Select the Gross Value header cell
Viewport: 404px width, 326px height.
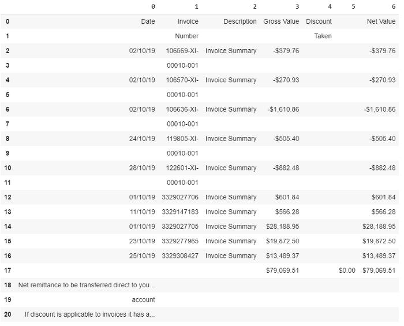click(x=281, y=21)
